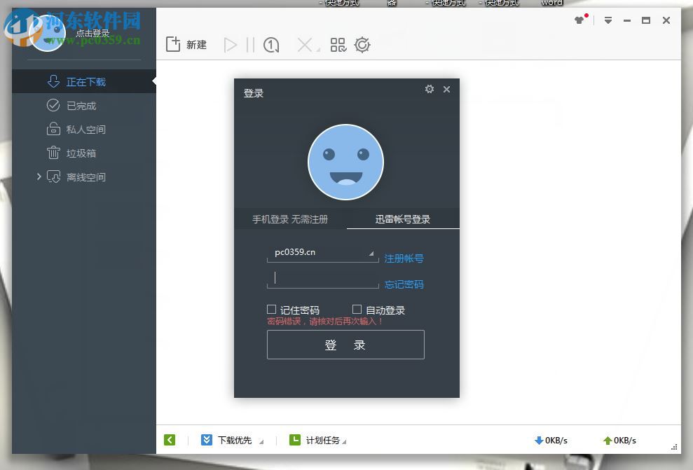Viewport: 693px width, 470px height.
Task: Click the 登录 button
Action: [345, 344]
